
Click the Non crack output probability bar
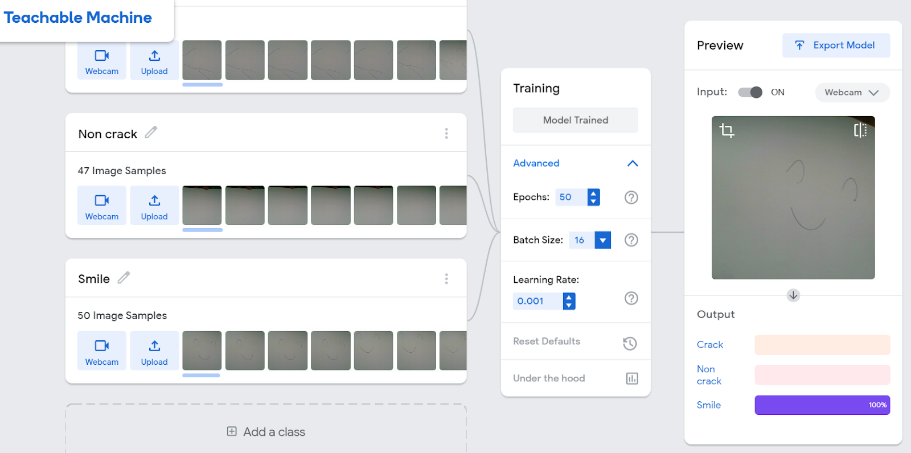tap(822, 375)
